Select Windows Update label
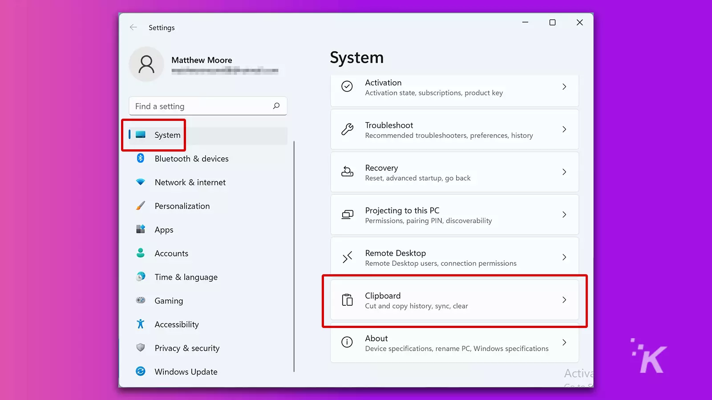Viewport: 712px width, 400px height. point(186,372)
